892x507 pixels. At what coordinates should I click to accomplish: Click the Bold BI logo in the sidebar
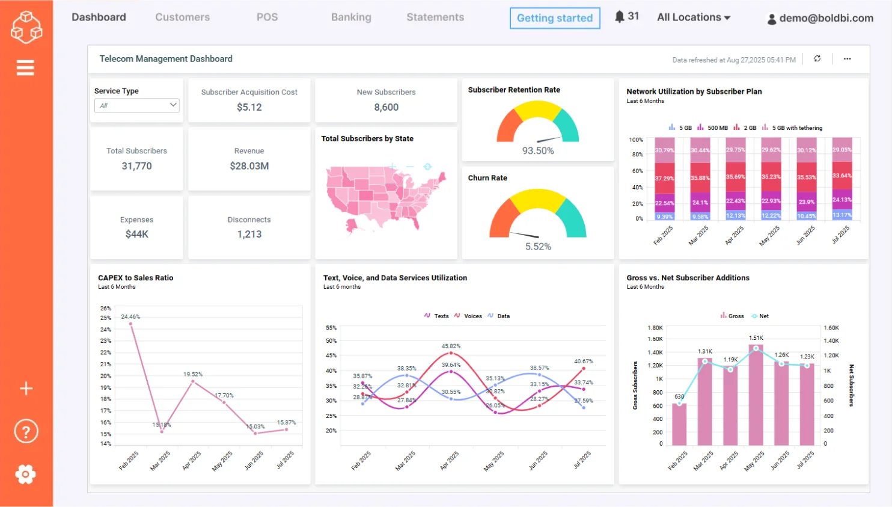pyautogui.click(x=26, y=27)
